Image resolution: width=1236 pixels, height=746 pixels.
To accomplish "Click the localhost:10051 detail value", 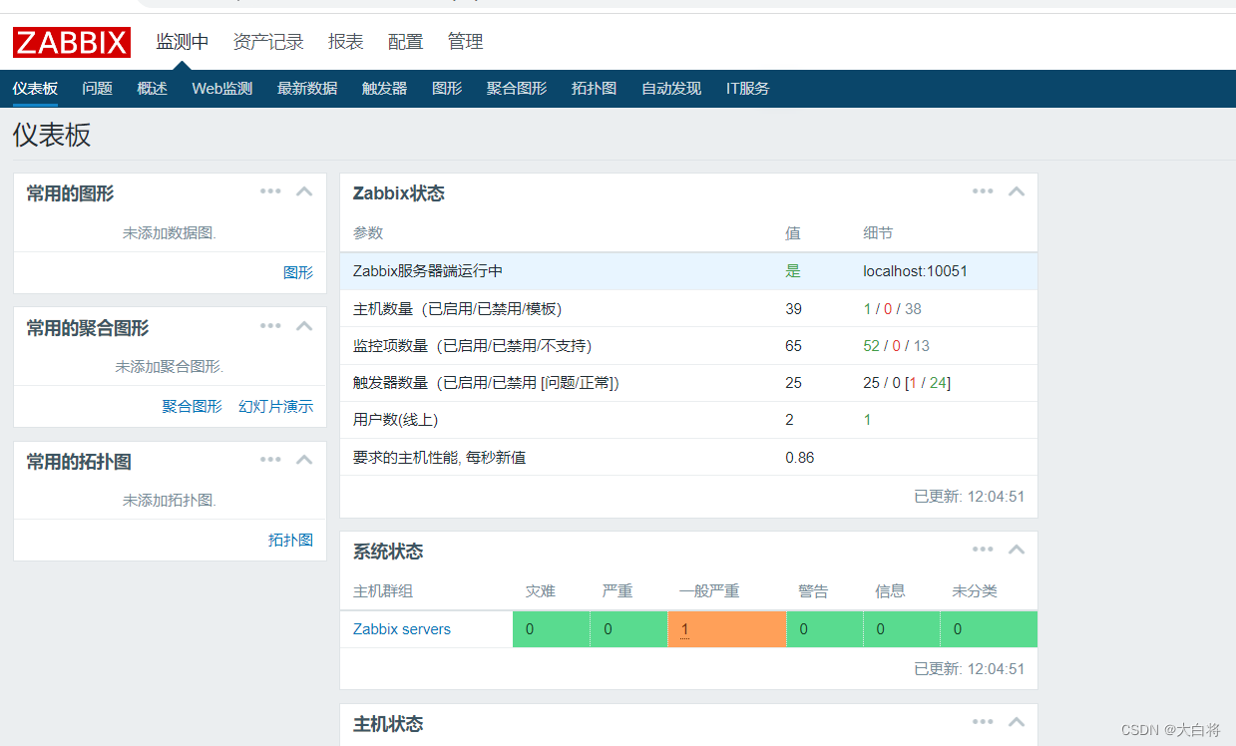I will (916, 271).
